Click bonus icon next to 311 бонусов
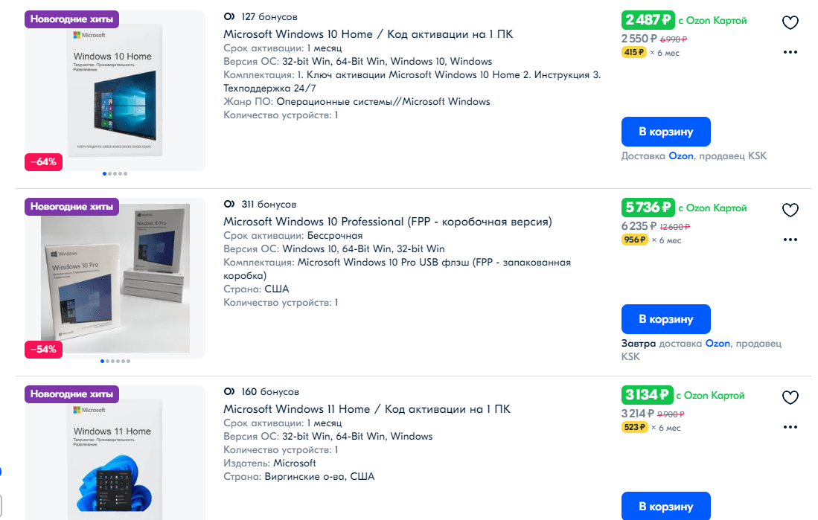The image size is (818, 520). pos(229,204)
